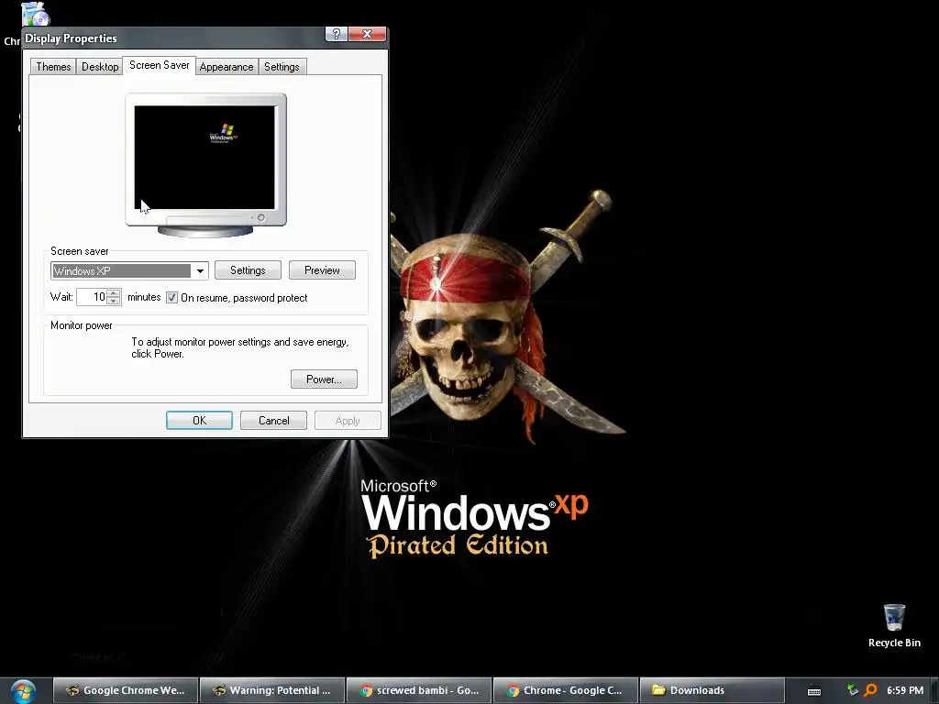Image resolution: width=939 pixels, height=704 pixels.
Task: Toggle the password protect on resume checkbox
Action: [171, 298]
